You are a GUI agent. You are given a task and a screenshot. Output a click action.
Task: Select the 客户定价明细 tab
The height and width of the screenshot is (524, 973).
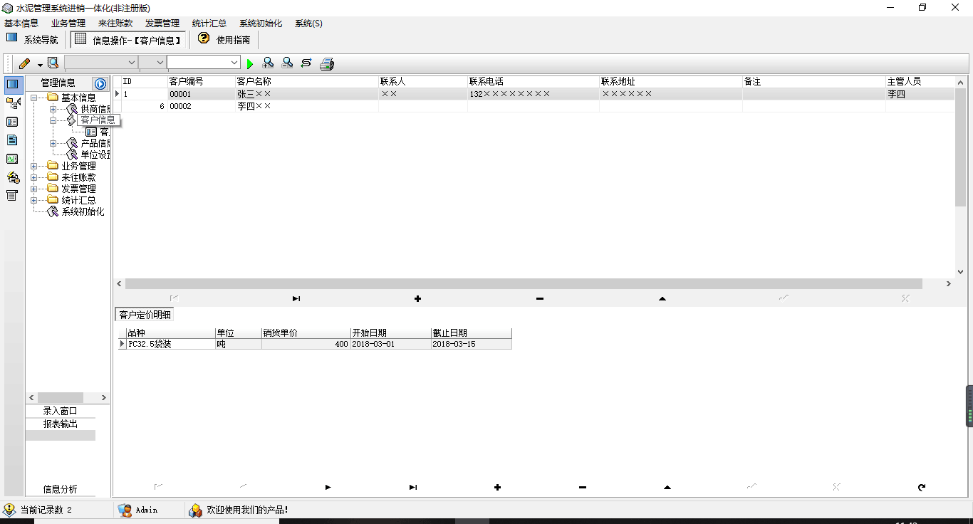coord(145,315)
